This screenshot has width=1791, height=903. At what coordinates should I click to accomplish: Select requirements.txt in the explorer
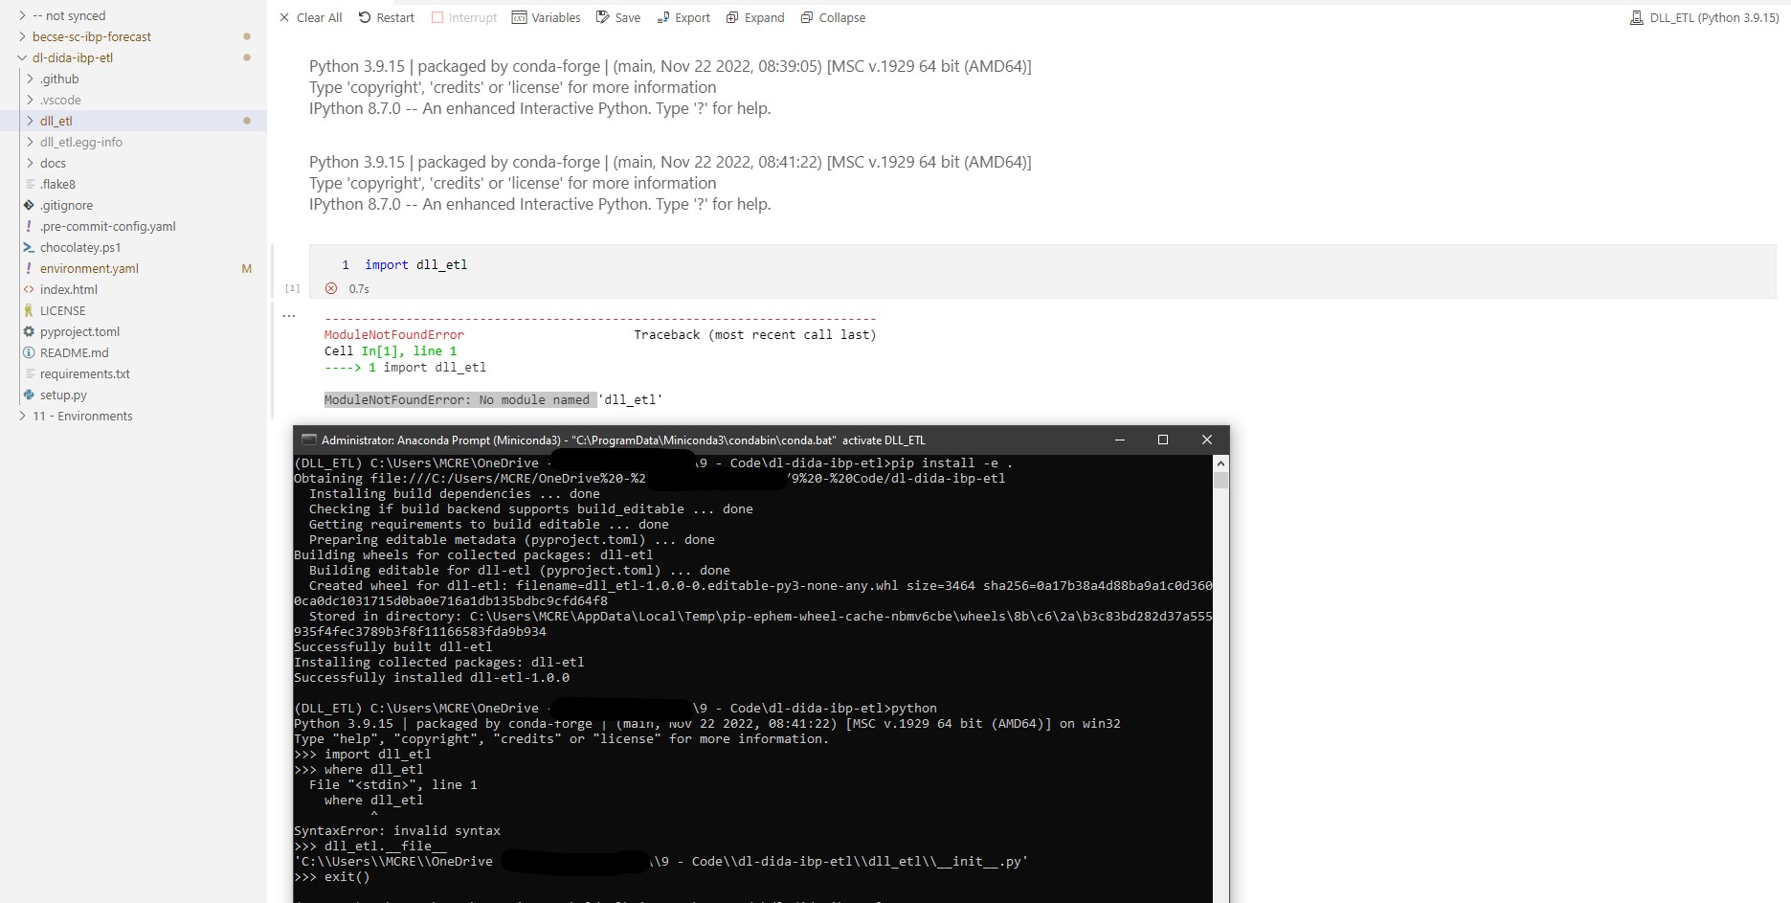pyautogui.click(x=84, y=373)
